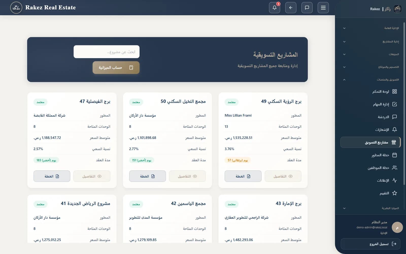Click eye icon on برج الرؤية السكني 49 card
This screenshot has height=254, width=406.
click(x=291, y=176)
